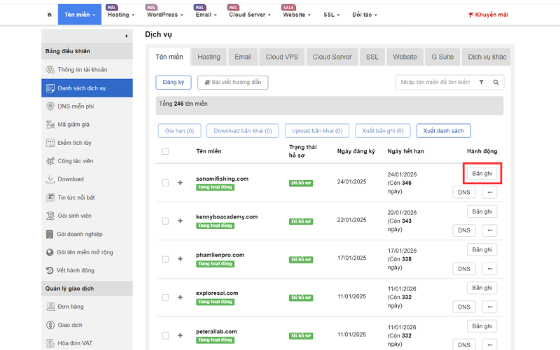The image size is (560, 350).
Task: Open more actions for sanamifishing.com
Action: point(489,192)
